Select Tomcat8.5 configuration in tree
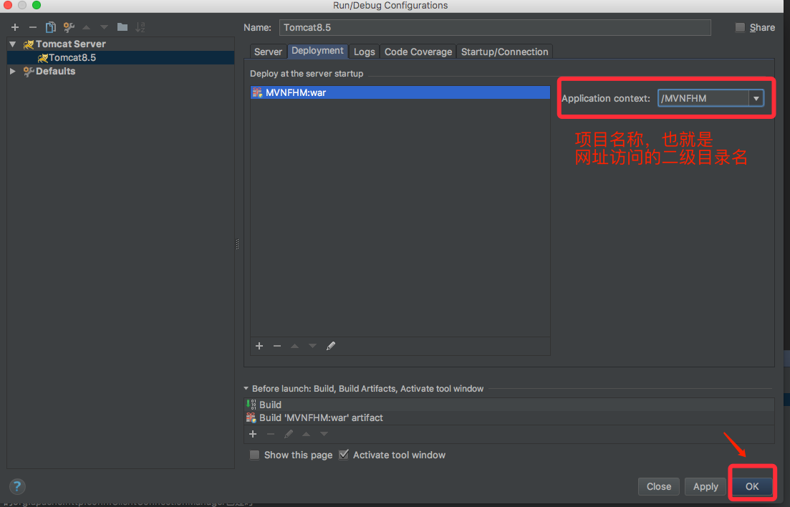Screen dimensions: 790x507 [121, 57]
